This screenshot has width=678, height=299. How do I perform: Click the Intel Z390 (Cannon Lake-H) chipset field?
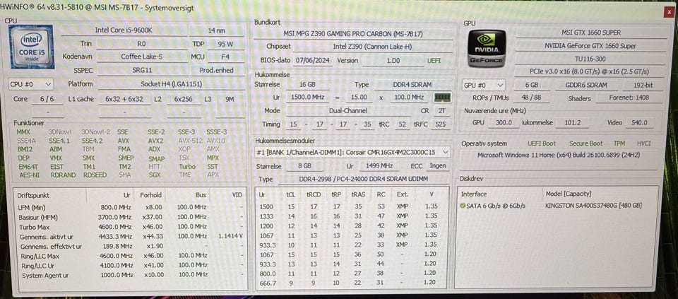tap(373, 47)
